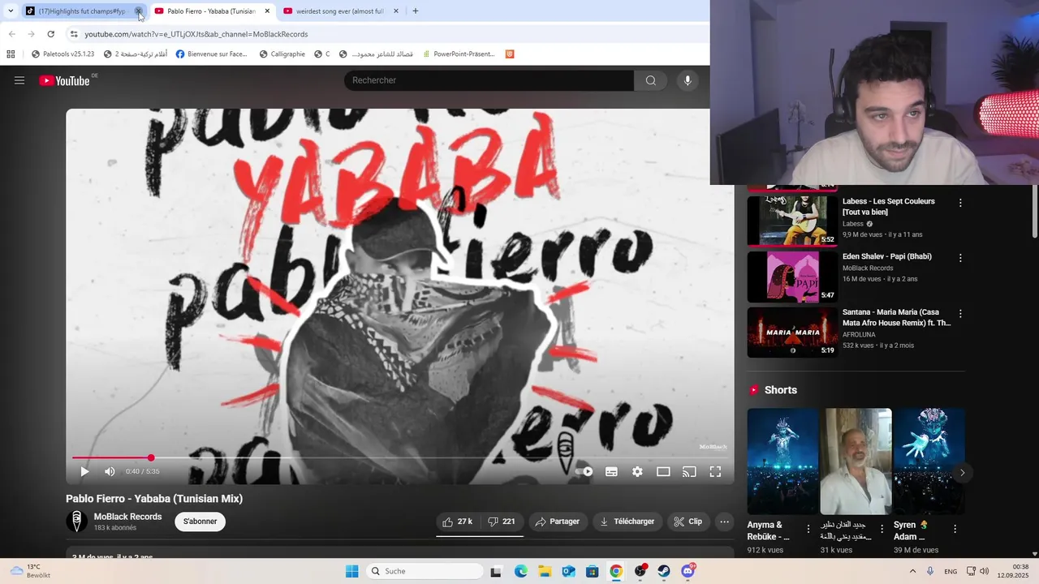Open Discord from the taskbar
Screen dimensions: 1039x584
click(688, 571)
